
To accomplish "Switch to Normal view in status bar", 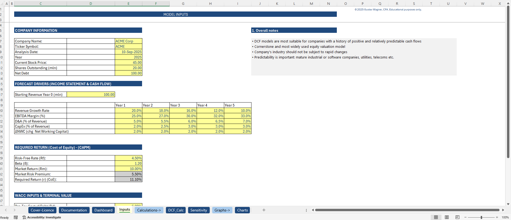I will point(436,217).
